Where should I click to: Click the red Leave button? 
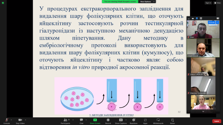click(217, 121)
